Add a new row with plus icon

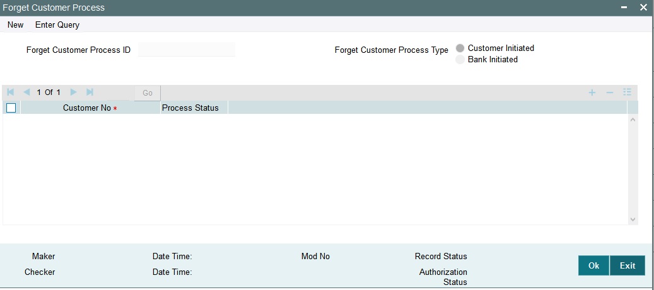point(592,92)
